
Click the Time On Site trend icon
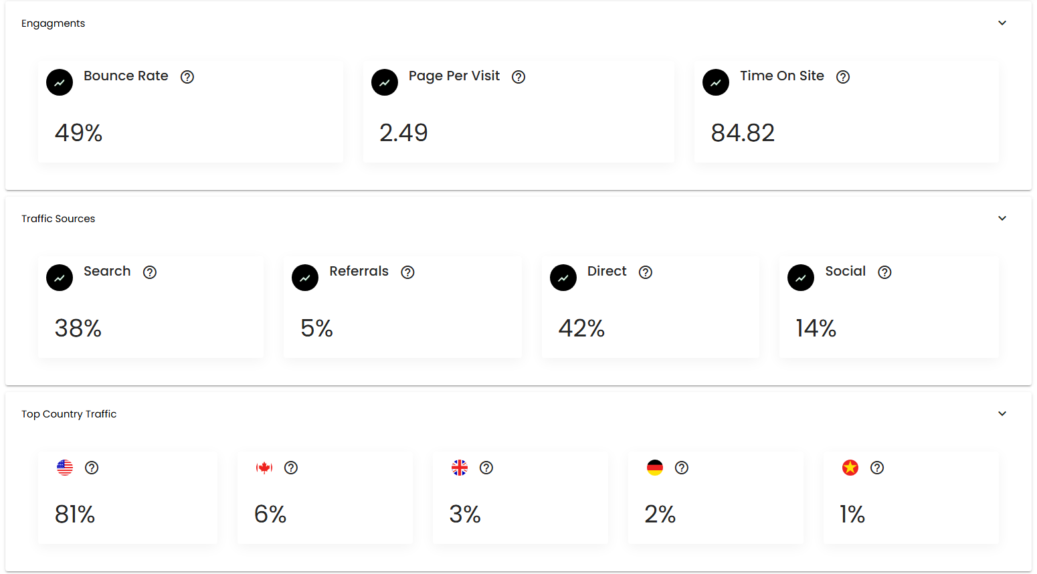[716, 82]
